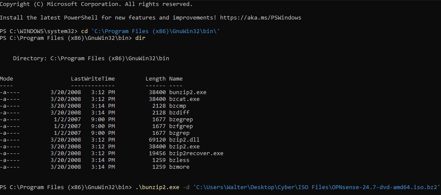The width and height of the screenshot is (441, 195).
Task: Click the Directory path line above the listing
Action: point(91,58)
